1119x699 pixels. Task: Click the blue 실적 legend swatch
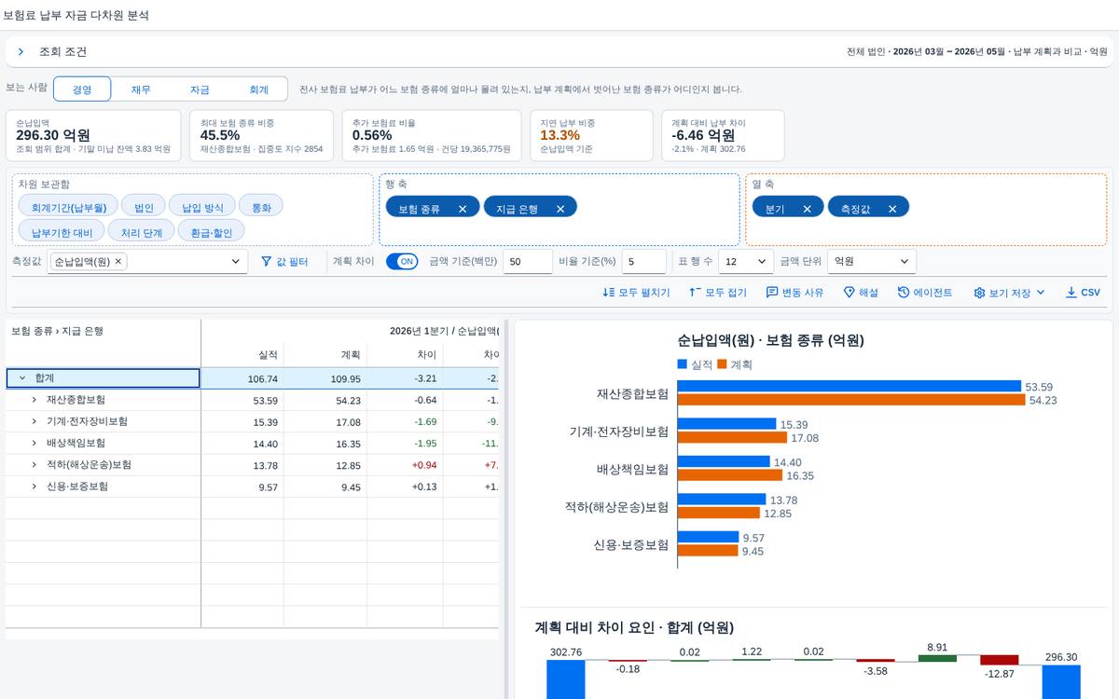click(683, 364)
